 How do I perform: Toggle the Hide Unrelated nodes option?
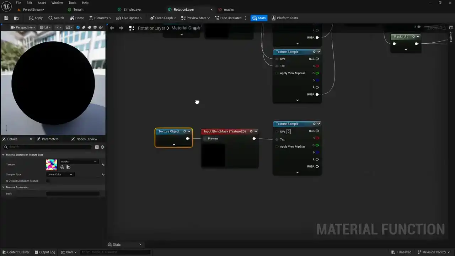point(228,18)
